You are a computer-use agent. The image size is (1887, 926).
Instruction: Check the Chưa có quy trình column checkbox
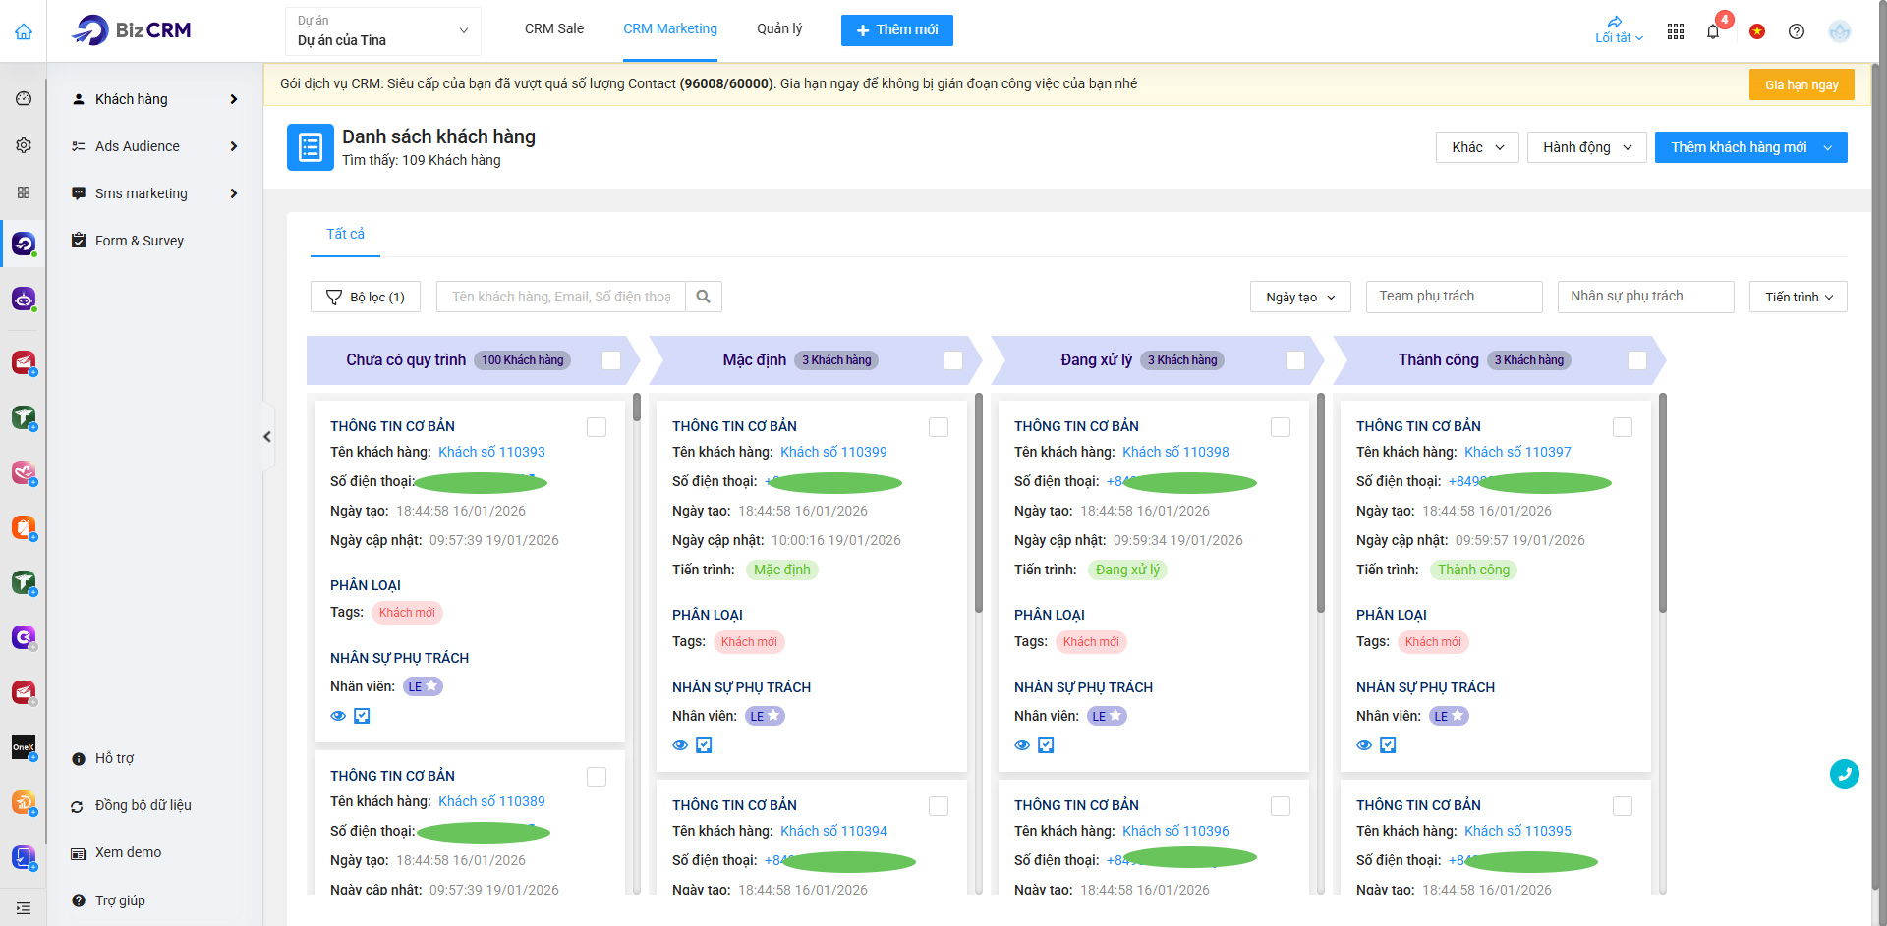click(611, 360)
